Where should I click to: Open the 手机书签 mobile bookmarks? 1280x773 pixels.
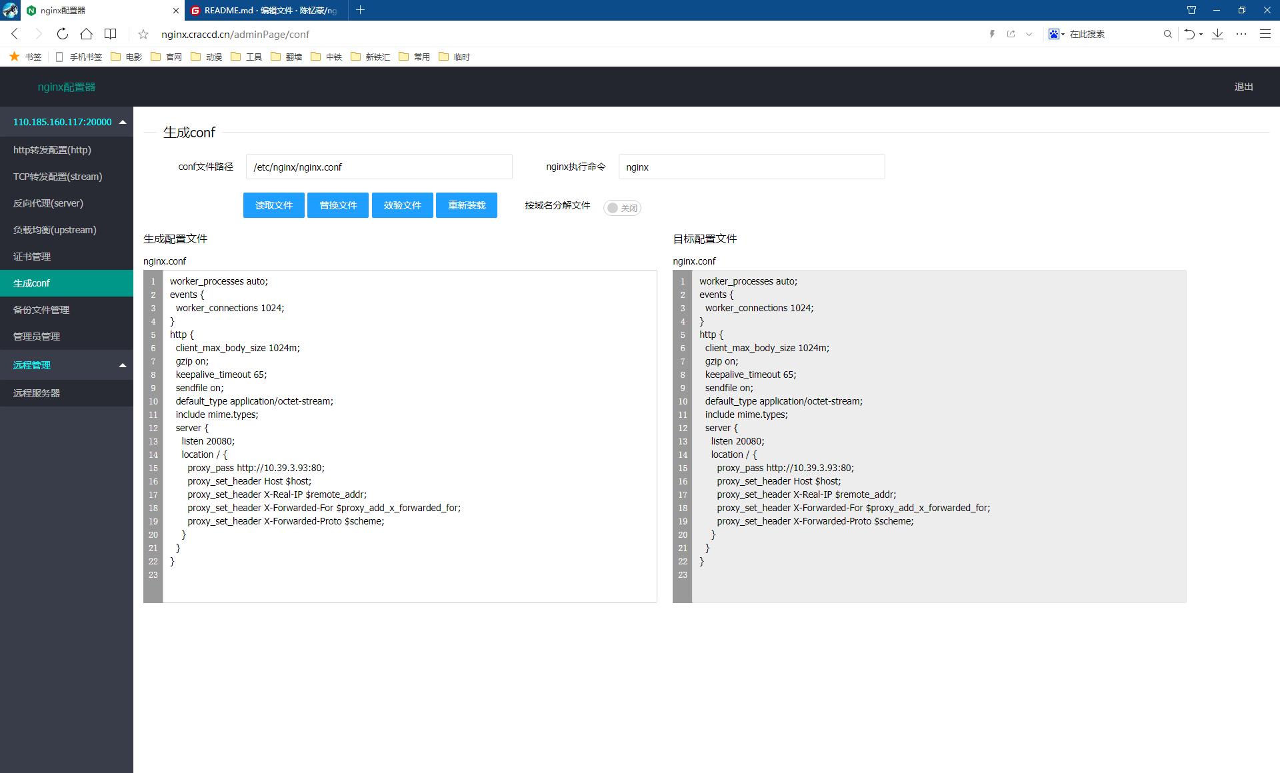point(79,57)
